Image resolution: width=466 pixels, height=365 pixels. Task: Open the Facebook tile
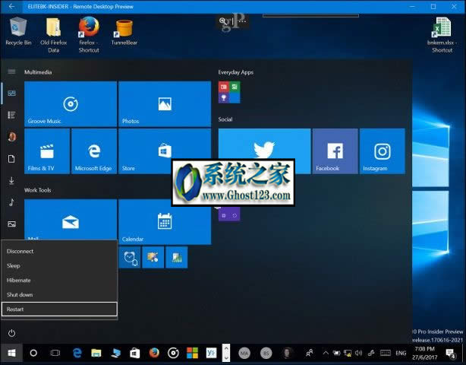(335, 151)
